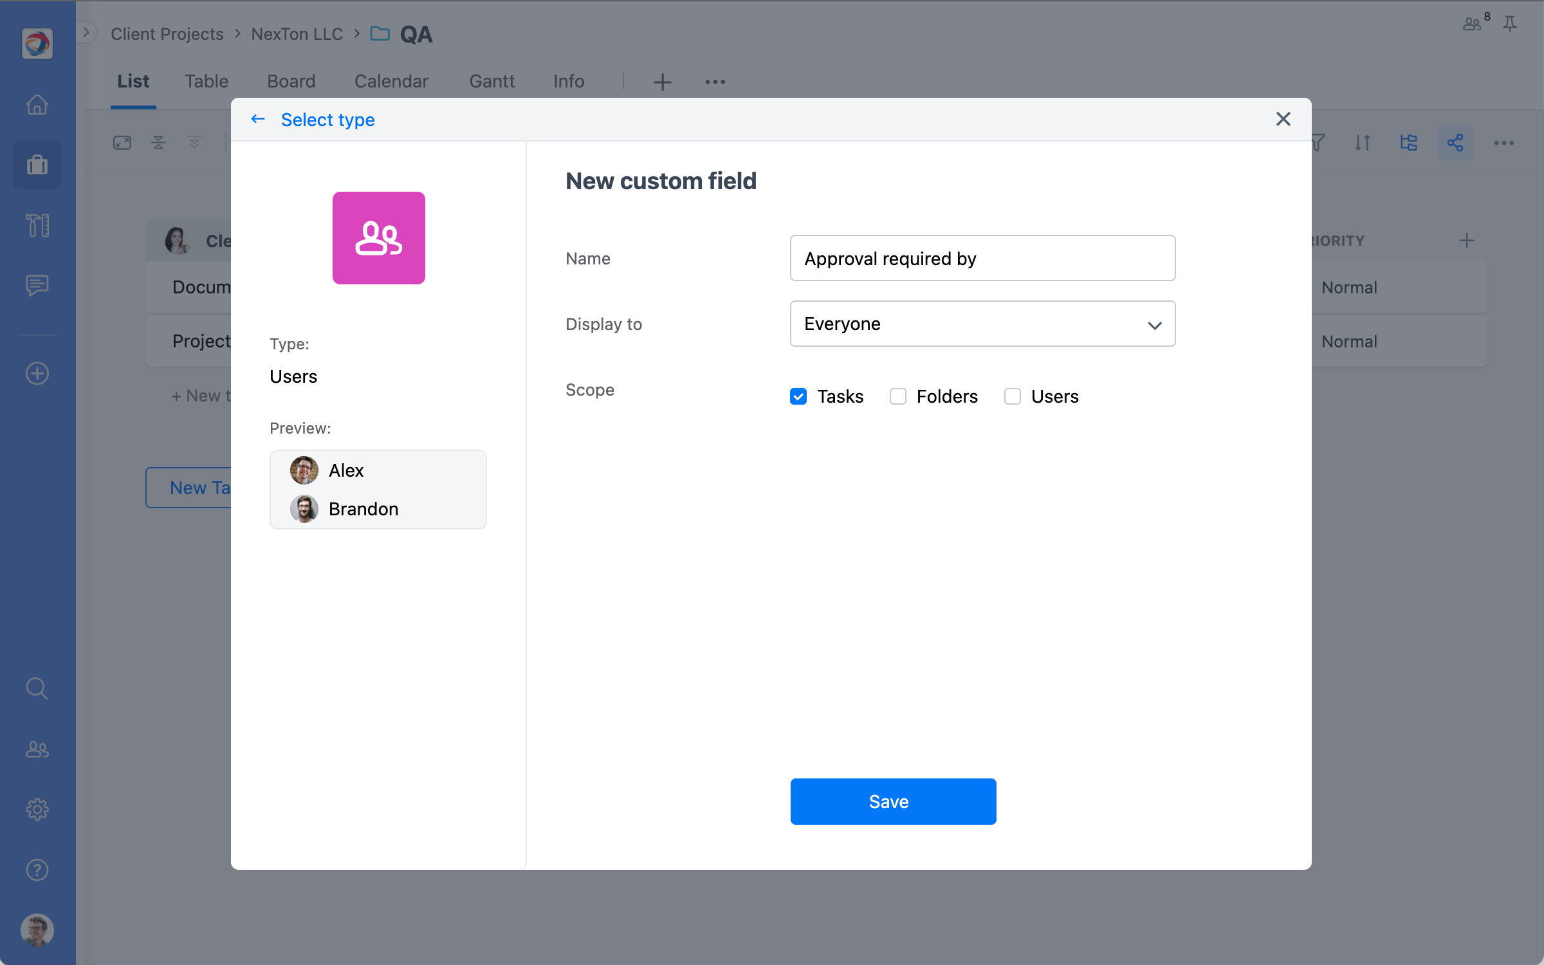Toggle the Tasks scope checkbox

[x=798, y=396]
